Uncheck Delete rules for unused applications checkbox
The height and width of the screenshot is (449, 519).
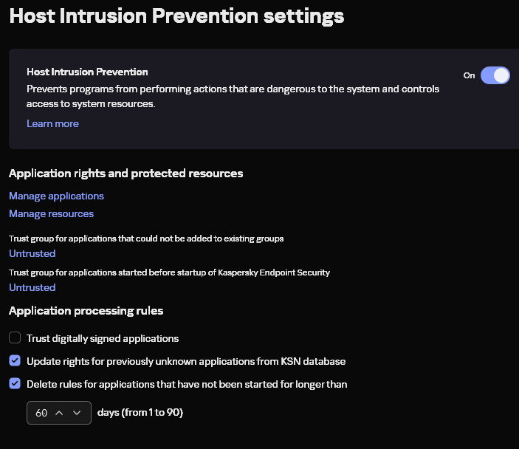pos(15,384)
